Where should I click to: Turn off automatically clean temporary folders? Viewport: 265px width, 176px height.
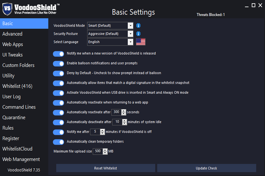[x=59, y=142]
